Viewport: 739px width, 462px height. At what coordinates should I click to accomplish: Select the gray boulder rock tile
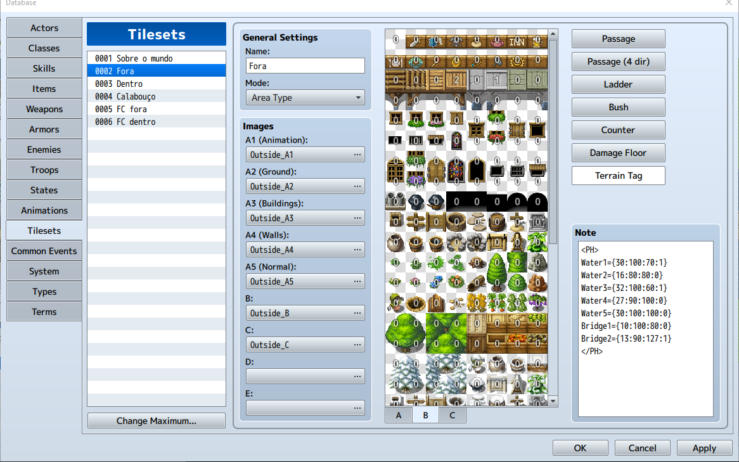tap(537, 262)
